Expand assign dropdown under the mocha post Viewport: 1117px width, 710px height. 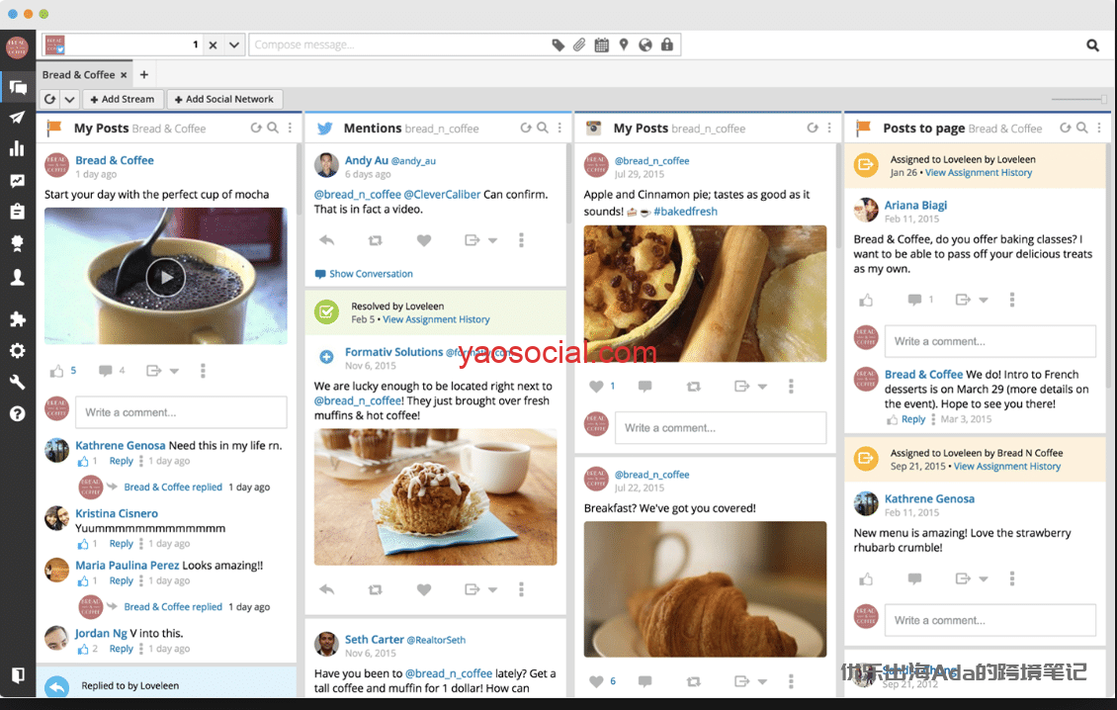(x=174, y=371)
